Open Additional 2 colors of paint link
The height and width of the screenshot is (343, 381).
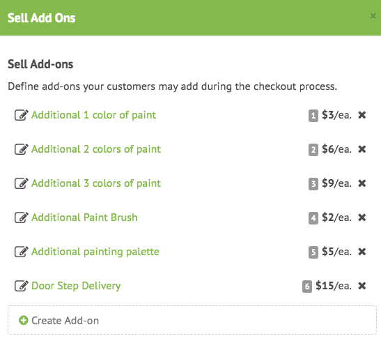tap(96, 149)
